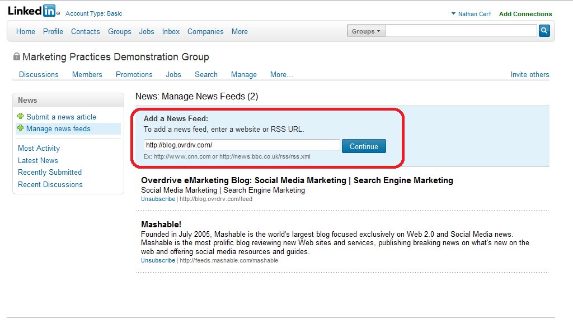Click the LinkedIn logo
The width and height of the screenshot is (573, 320).
(32, 11)
